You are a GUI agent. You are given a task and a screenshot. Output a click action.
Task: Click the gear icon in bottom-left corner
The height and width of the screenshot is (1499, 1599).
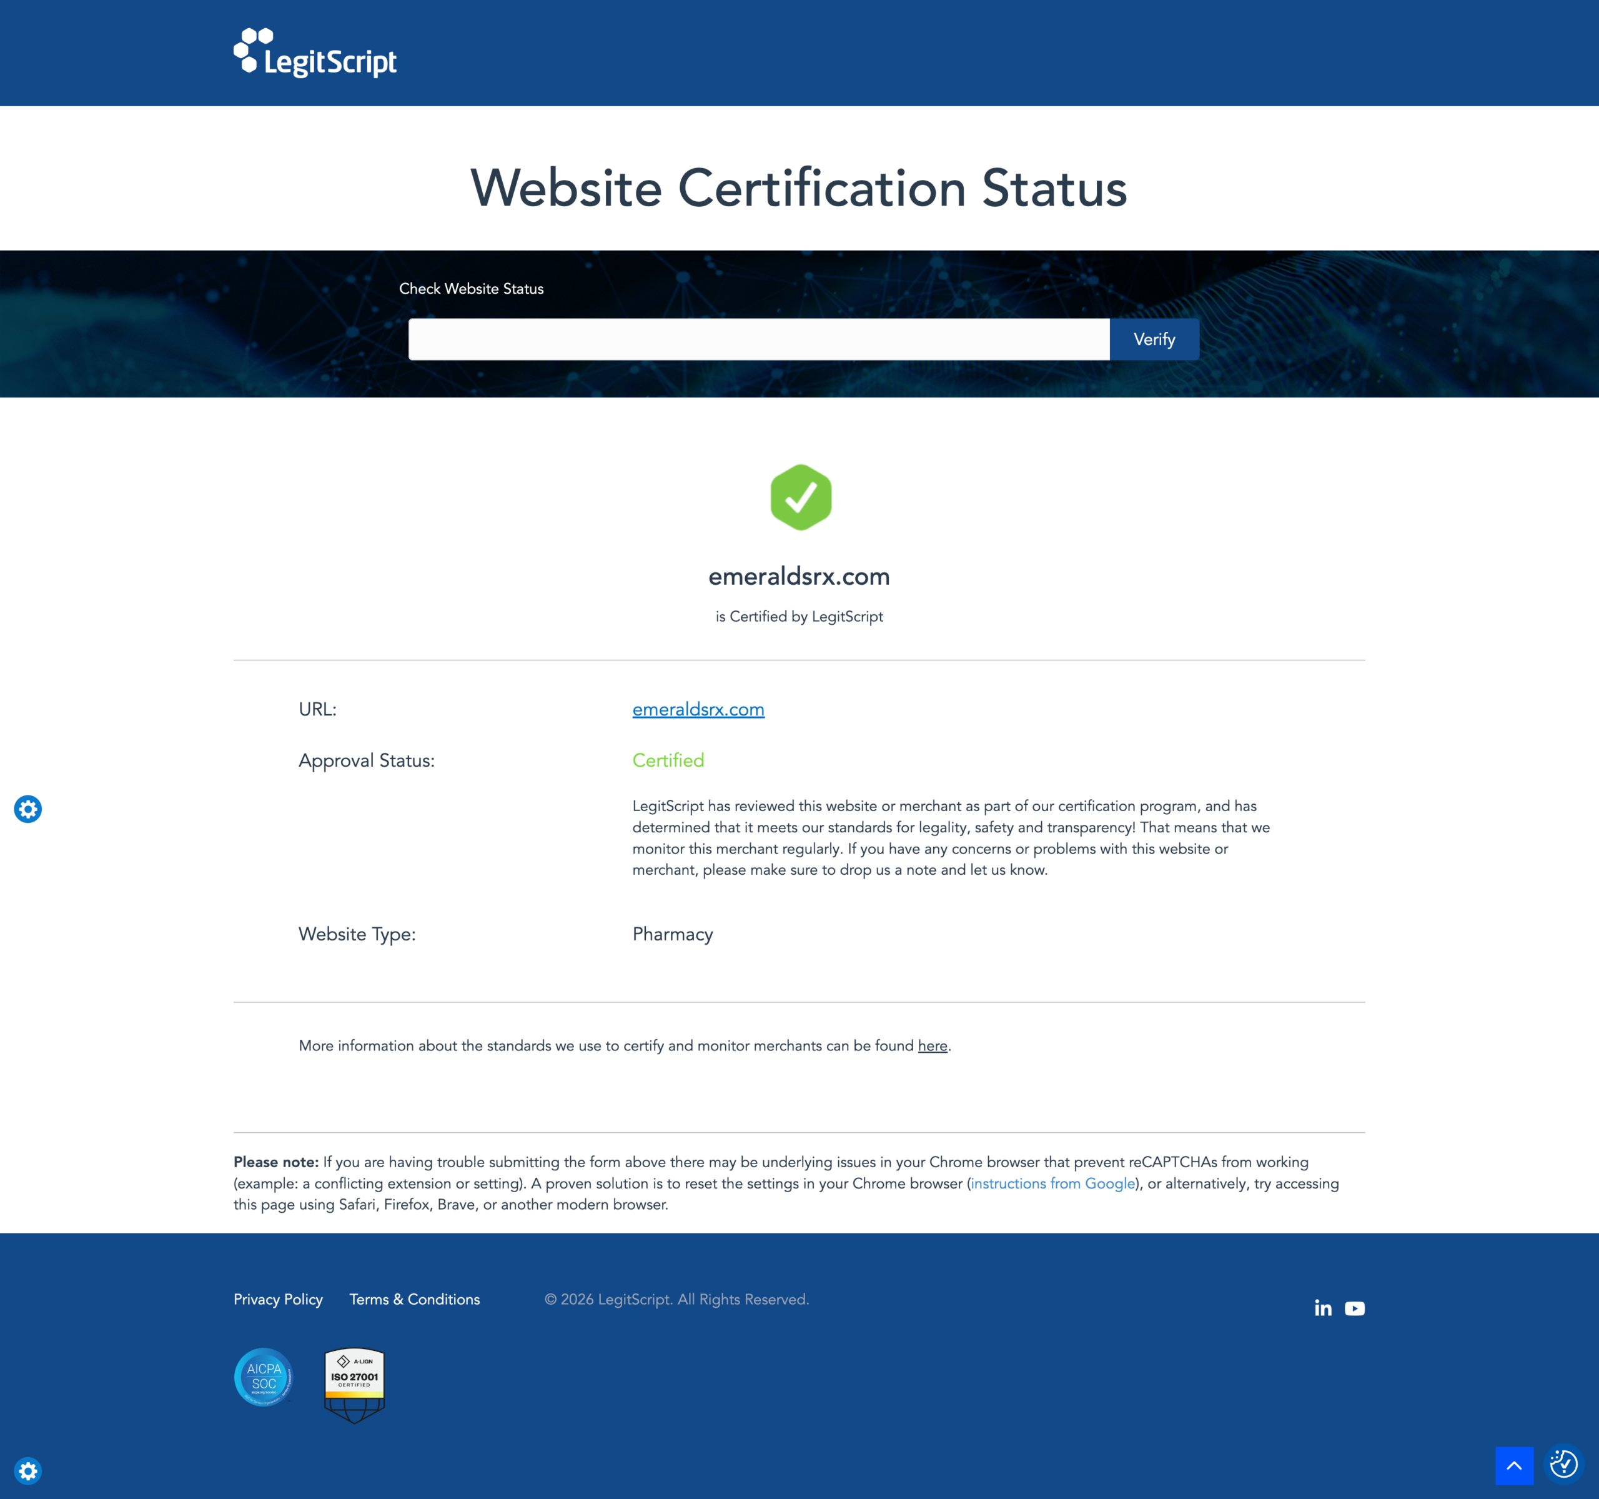click(x=28, y=1471)
